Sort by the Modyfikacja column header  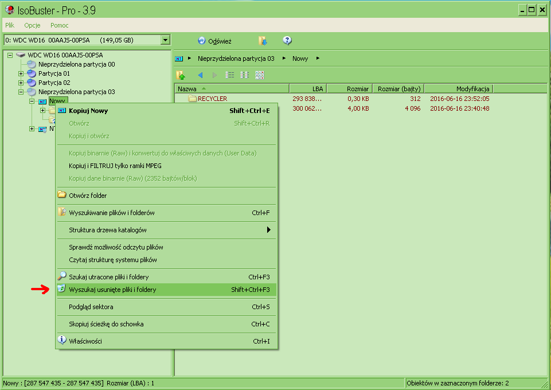point(459,89)
